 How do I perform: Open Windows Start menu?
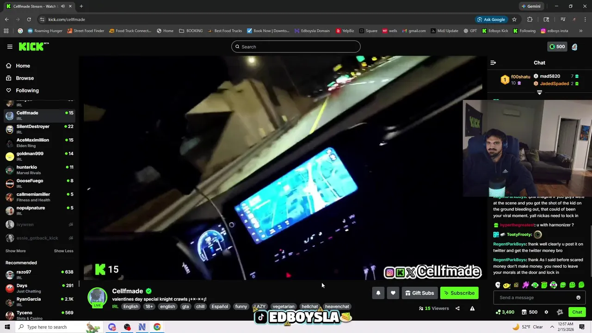8,327
